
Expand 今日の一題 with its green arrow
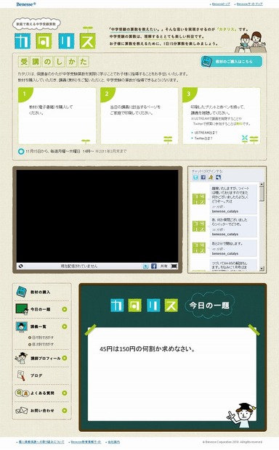(65, 309)
